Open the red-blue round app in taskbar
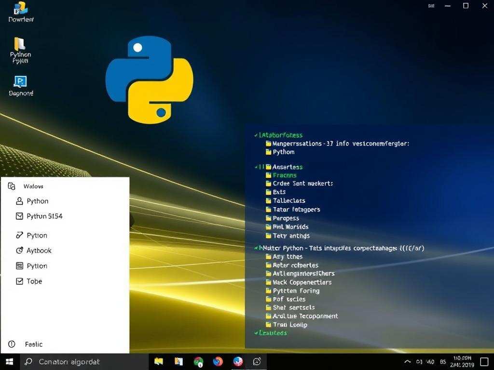Screen dimensions: 494x370 [238, 362]
